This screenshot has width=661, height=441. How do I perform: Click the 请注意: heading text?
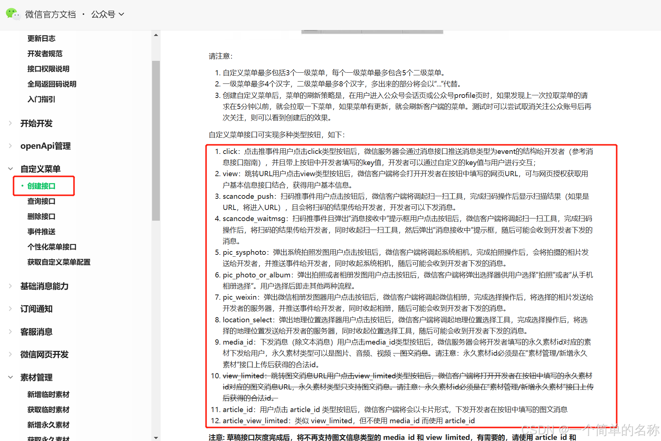click(x=221, y=56)
